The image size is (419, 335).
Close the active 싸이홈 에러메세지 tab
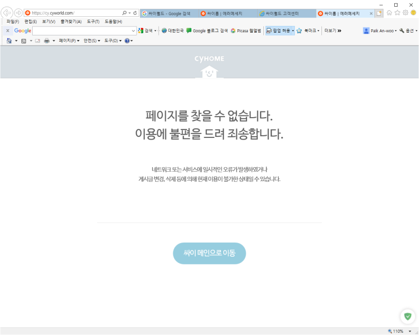pos(371,14)
